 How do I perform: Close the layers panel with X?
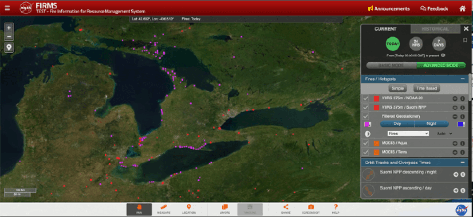point(466,29)
